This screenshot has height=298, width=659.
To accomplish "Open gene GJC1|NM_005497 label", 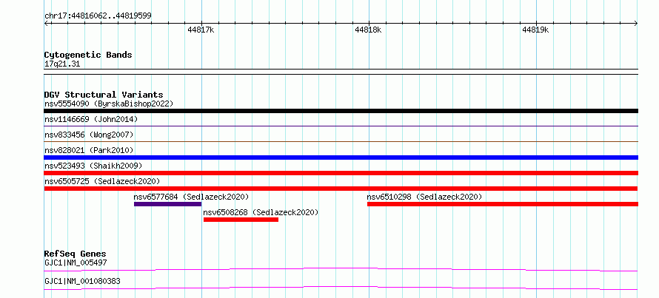I will [76, 263].
